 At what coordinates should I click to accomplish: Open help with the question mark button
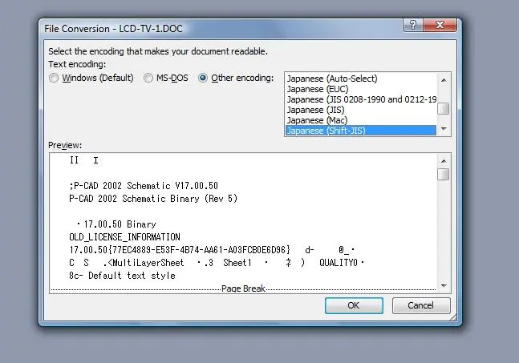413,25
